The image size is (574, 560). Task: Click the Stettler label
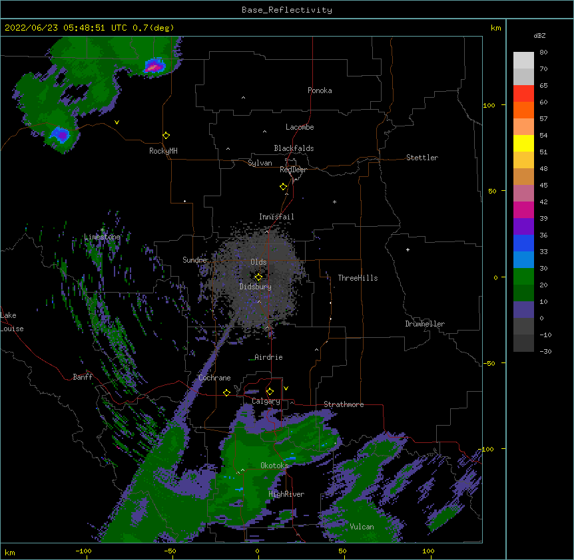(422, 158)
